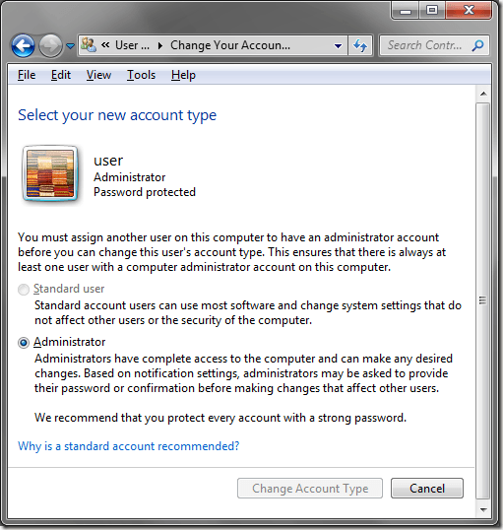Open the address bar history dropdown

[x=338, y=45]
